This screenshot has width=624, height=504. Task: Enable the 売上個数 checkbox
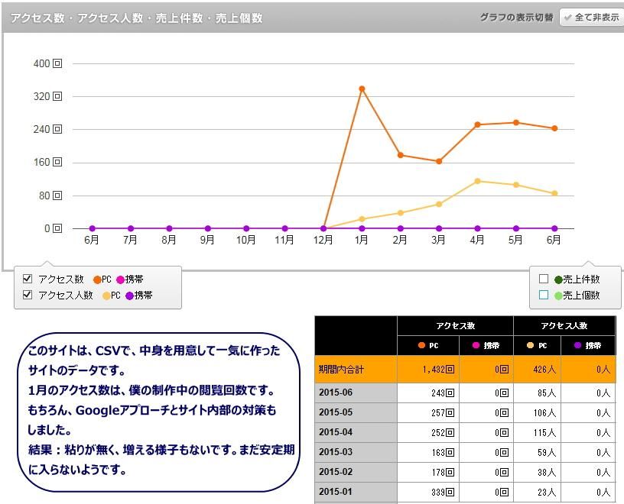coord(544,295)
